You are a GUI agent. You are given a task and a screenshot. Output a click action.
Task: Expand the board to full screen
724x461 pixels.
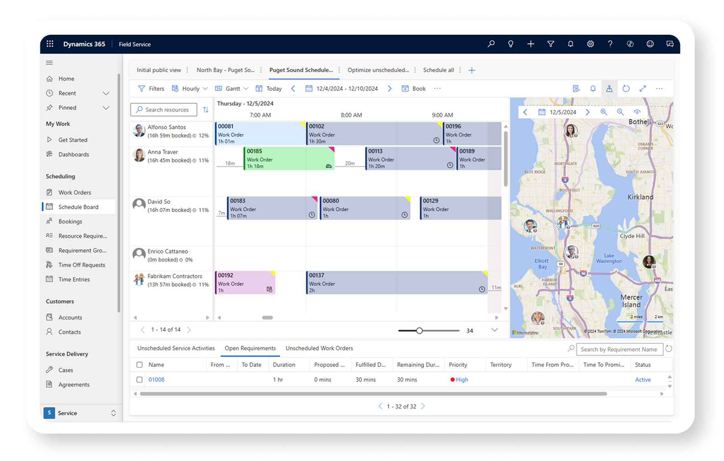(x=643, y=89)
